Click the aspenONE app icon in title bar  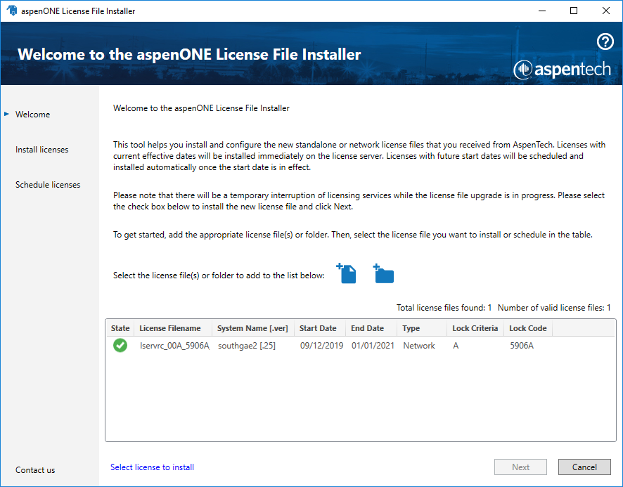[11, 11]
